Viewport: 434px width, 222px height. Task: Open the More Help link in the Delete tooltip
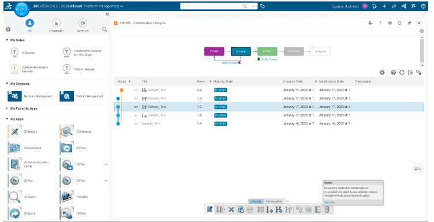coord(330,202)
